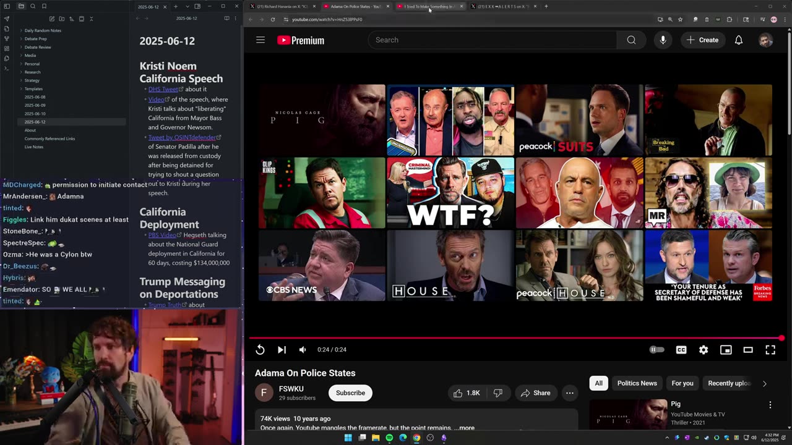This screenshot has height=445, width=792.
Task: Like the video with 1.8K likes
Action: coord(467,393)
